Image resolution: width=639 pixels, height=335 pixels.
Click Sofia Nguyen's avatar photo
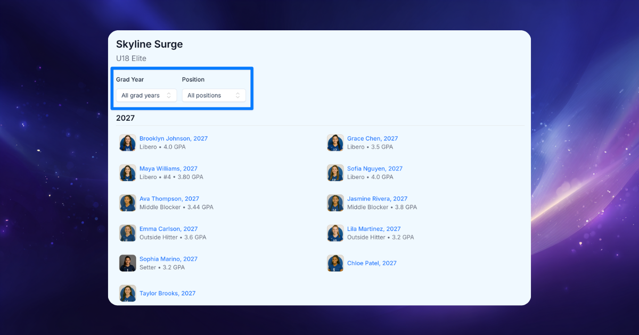335,173
